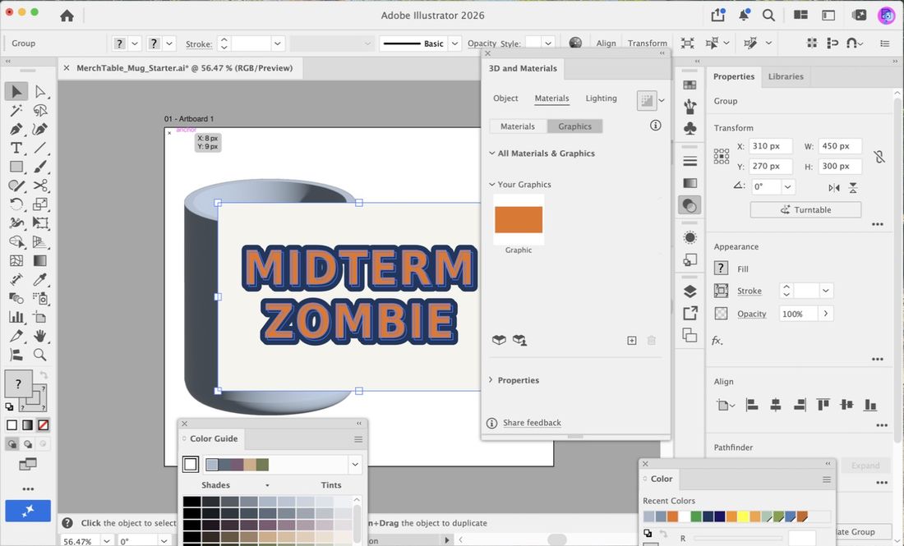The width and height of the screenshot is (904, 546).
Task: Switch to the Object tab
Action: 505,98
